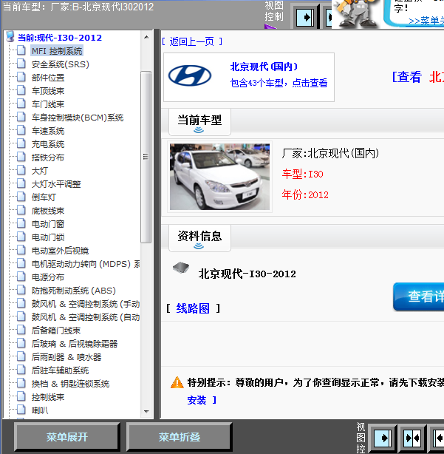Click the bottom view control center-split button
444x454 pixels.
[412, 438]
